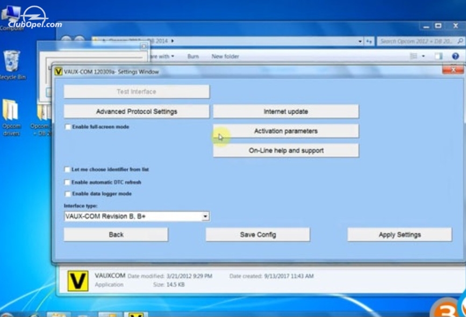Open Advanced Protocol Settings
466x317 pixels.
click(137, 112)
